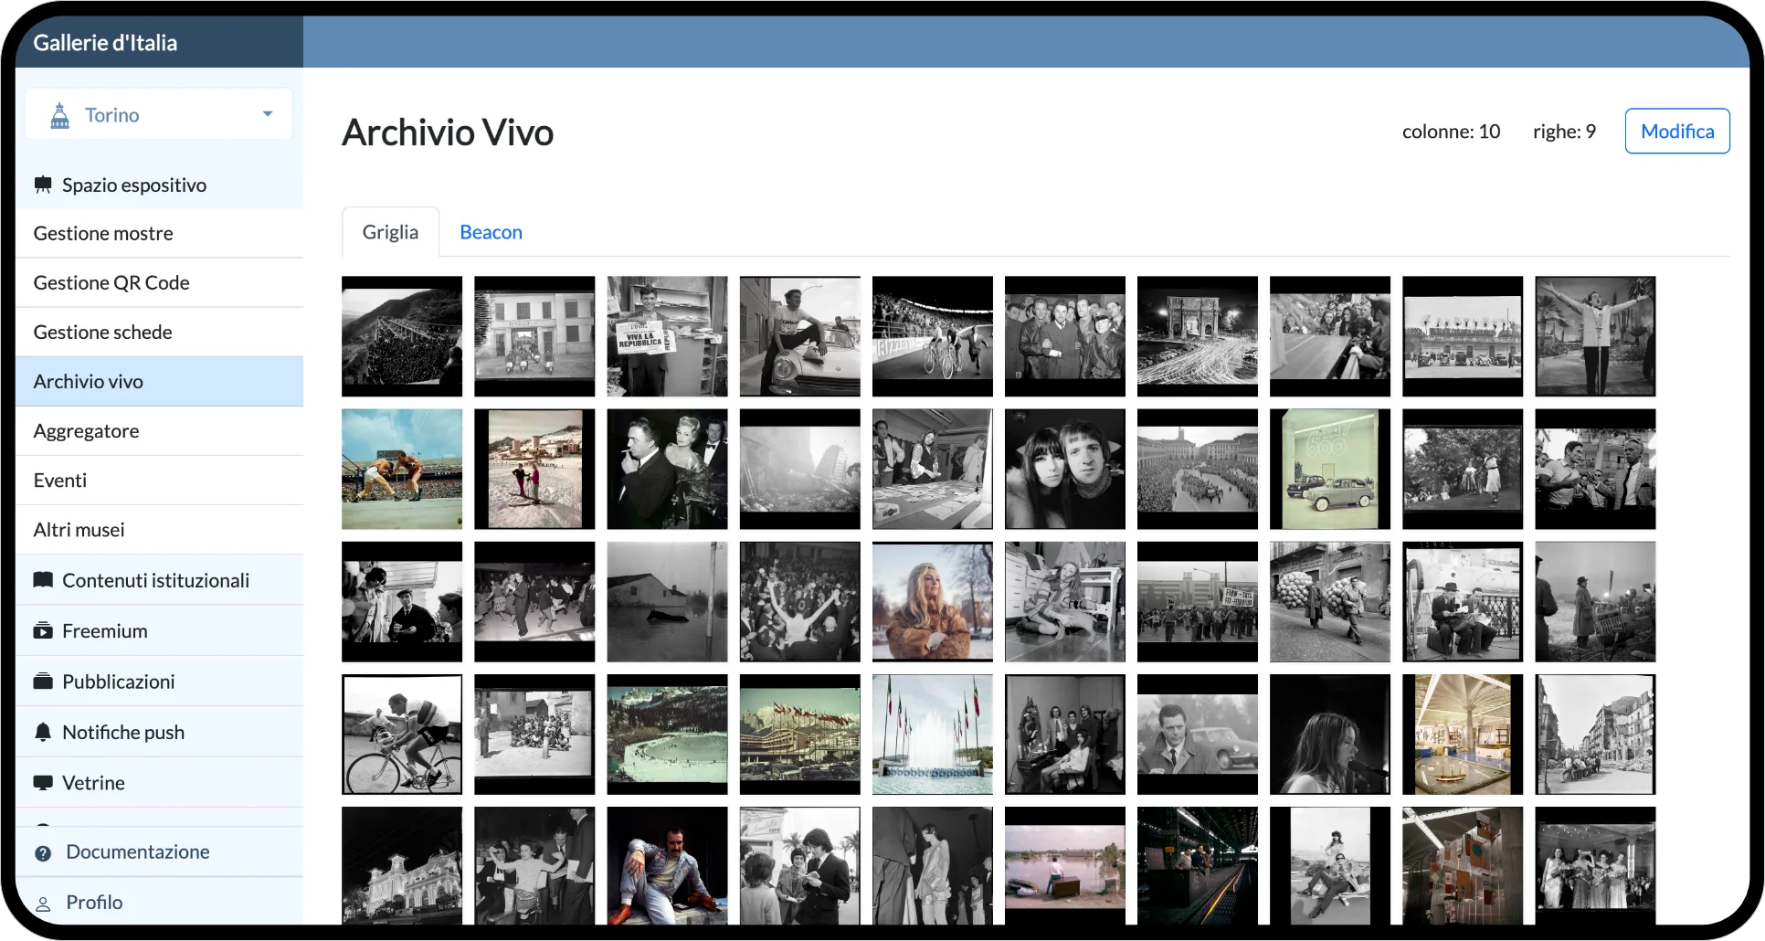The width and height of the screenshot is (1765, 941).
Task: Select the color boxing match thumbnail
Action: pyautogui.click(x=402, y=470)
